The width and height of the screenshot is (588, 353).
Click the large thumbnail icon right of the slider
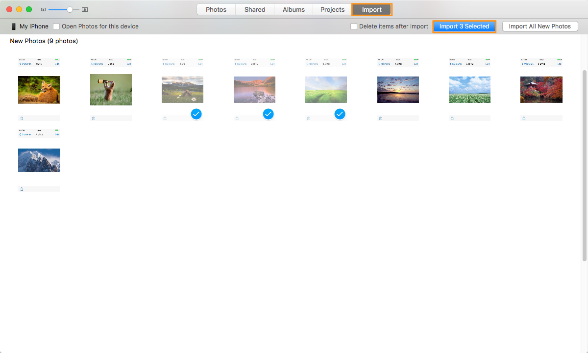[x=84, y=9]
